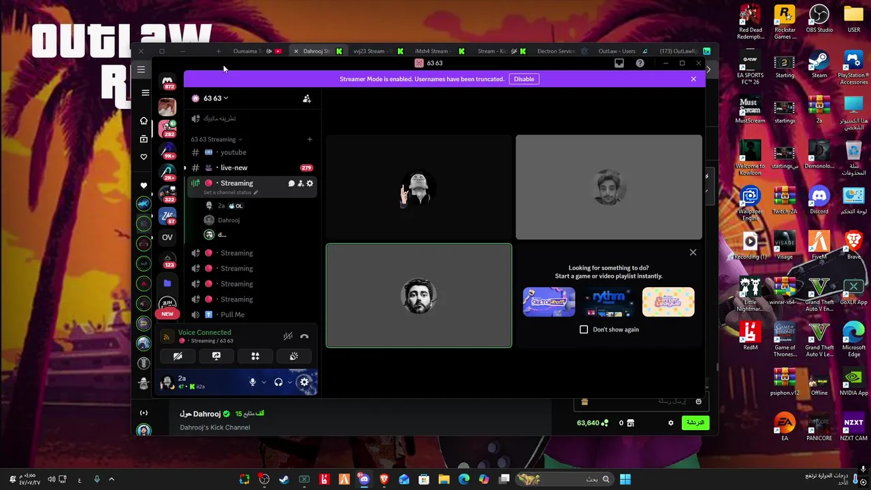Expand headphone output options arrow
This screenshot has width=871, height=490.
289,382
